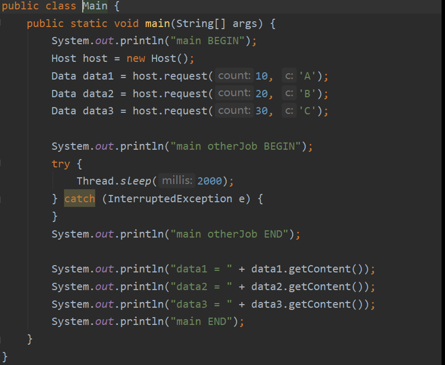Click the main method name
Image resolution: width=445 pixels, height=365 pixels.
[x=157, y=24]
